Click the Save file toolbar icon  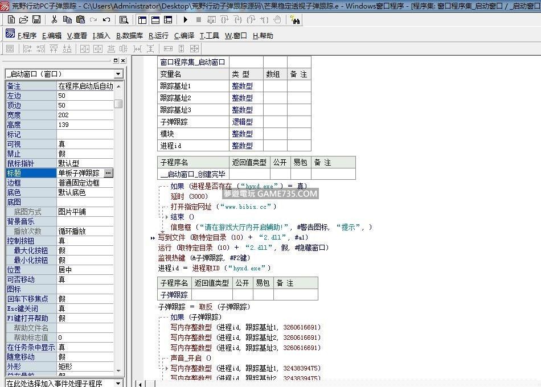click(36, 20)
